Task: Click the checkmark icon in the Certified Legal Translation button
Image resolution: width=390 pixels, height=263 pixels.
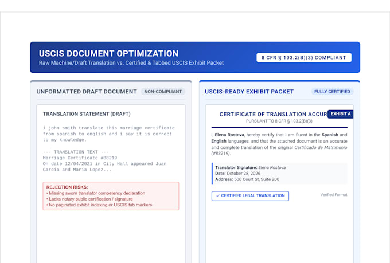Action: [218, 195]
